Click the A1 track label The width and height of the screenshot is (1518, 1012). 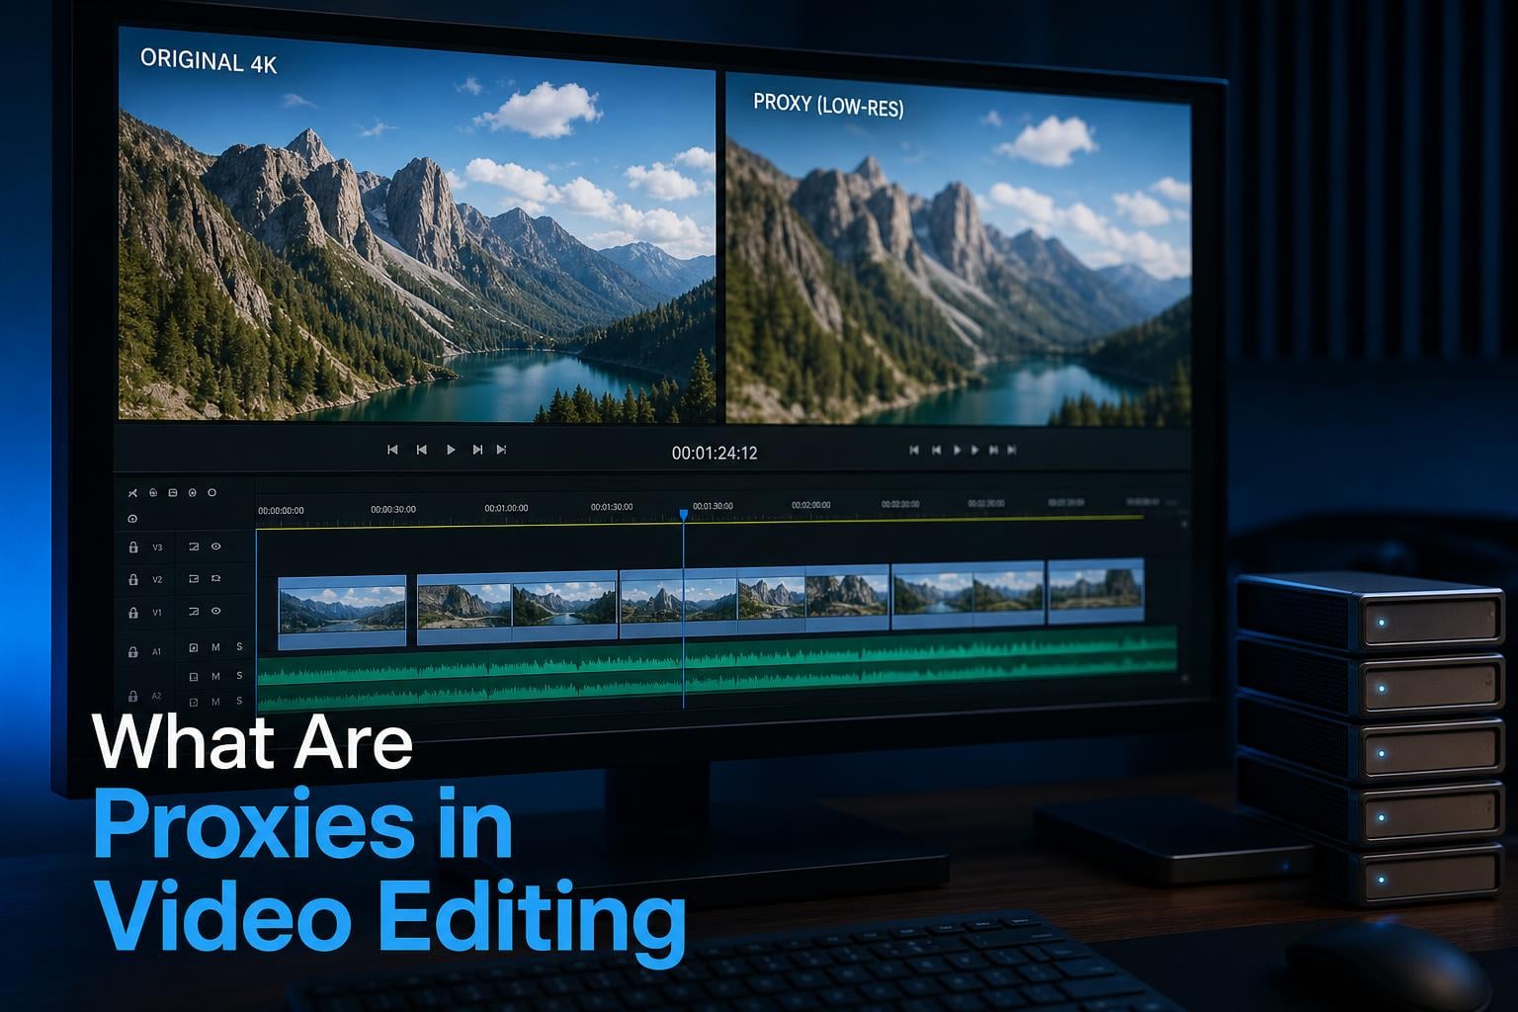157,652
